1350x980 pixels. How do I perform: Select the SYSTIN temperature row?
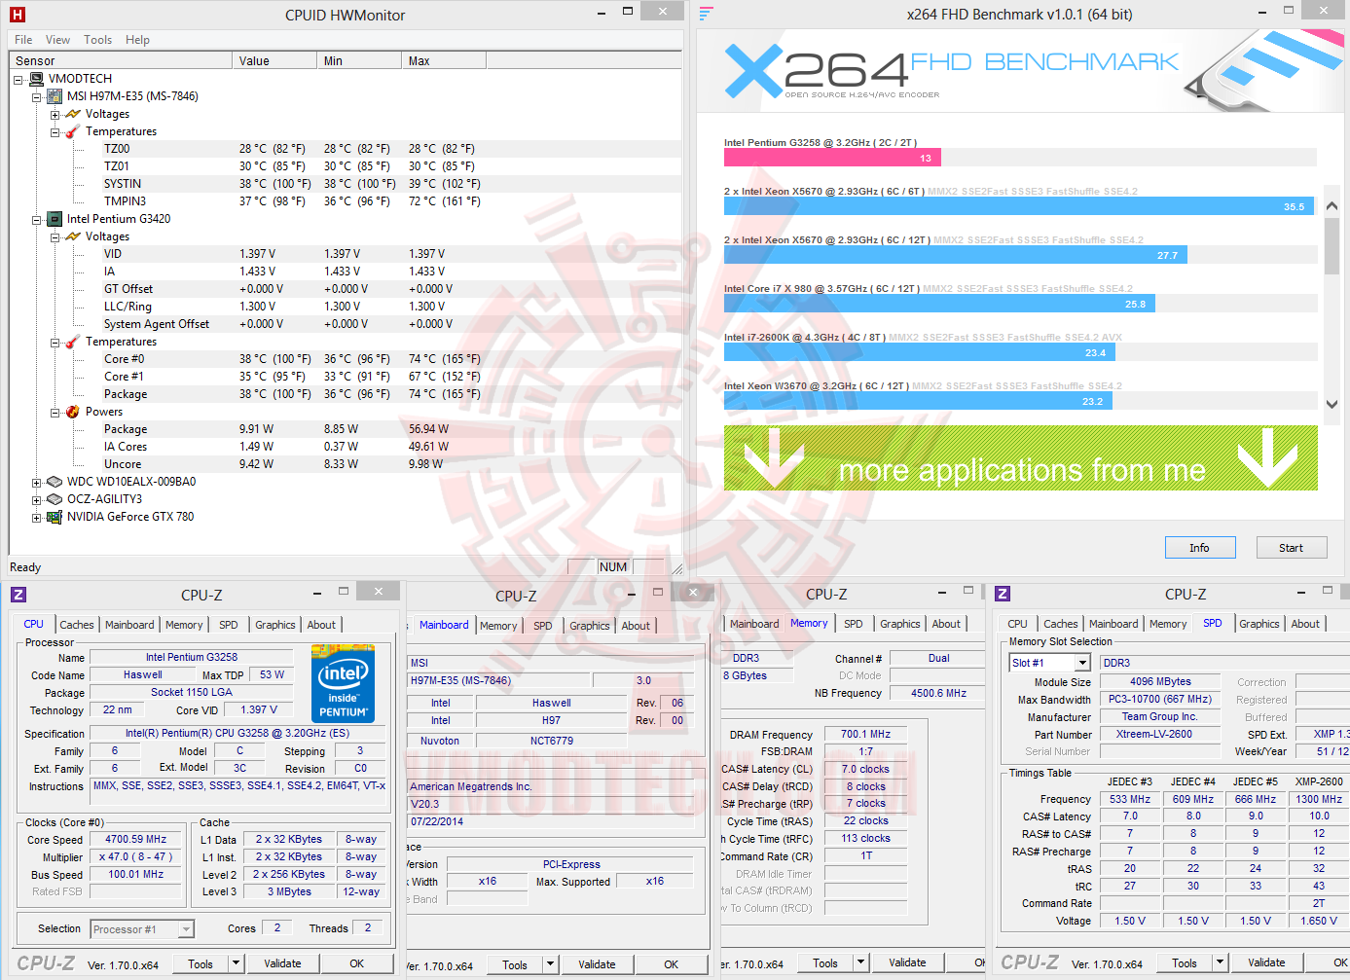tap(346, 184)
